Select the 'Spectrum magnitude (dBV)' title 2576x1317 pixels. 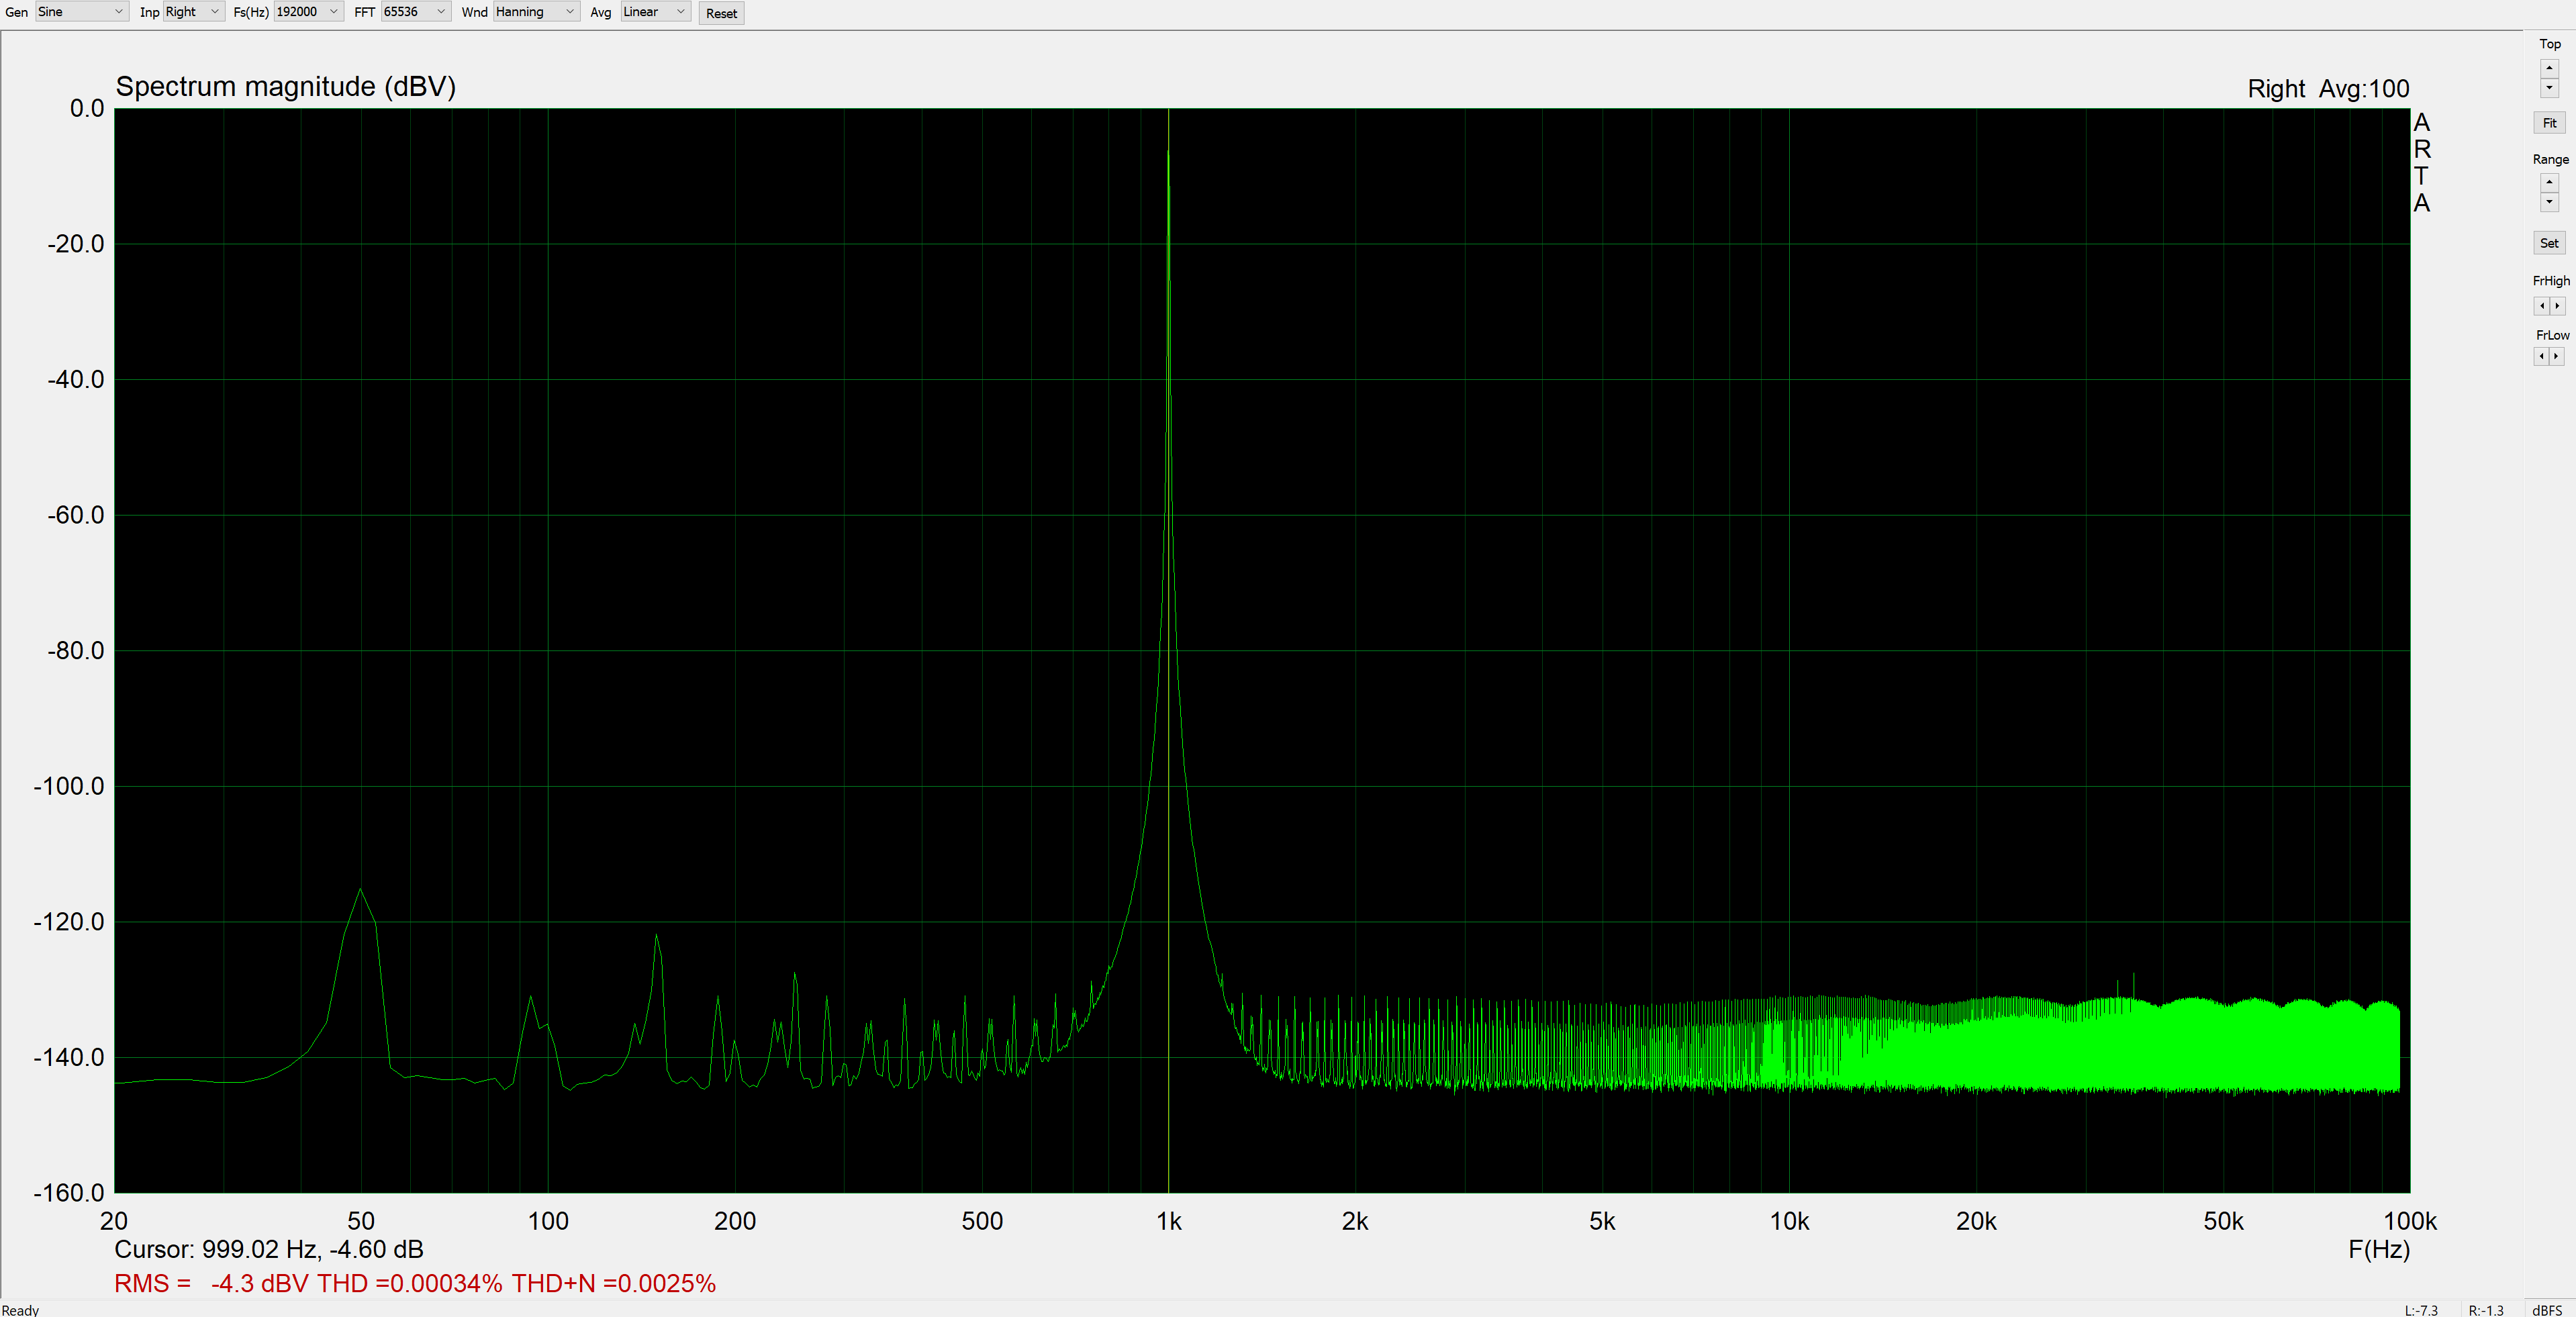[286, 87]
